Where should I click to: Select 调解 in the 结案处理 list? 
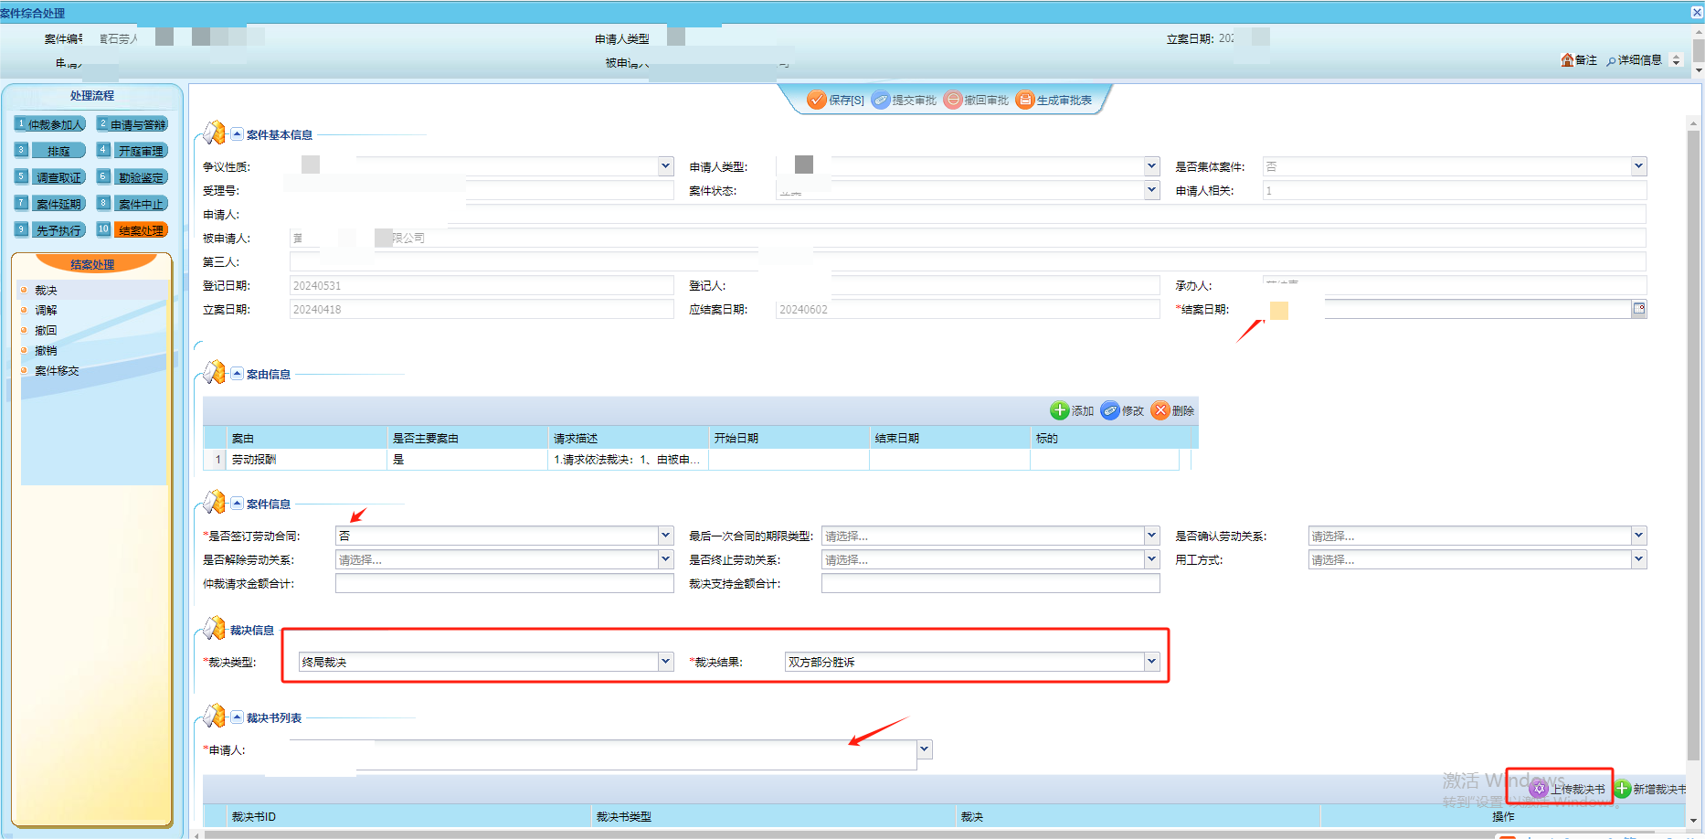point(46,311)
